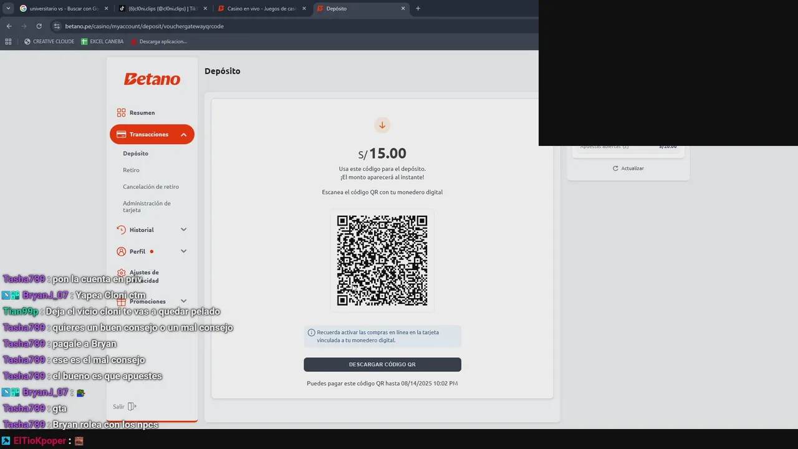Image resolution: width=798 pixels, height=449 pixels.
Task: Click the Depósito page heading
Action: click(x=223, y=71)
